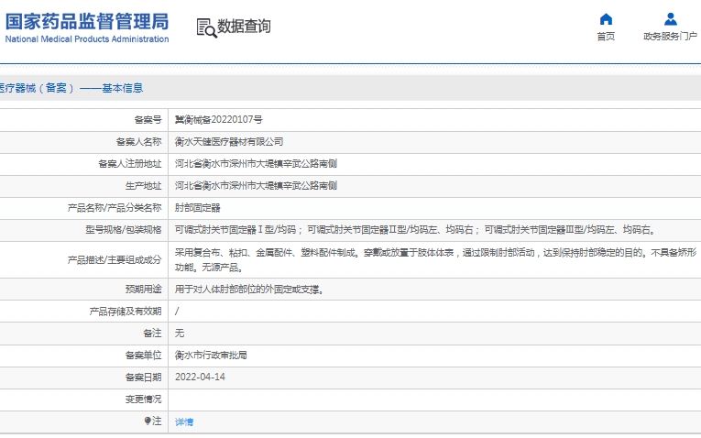This screenshot has width=701, height=438.
Task: Click the 备案号 label cell
Action: 84,120
